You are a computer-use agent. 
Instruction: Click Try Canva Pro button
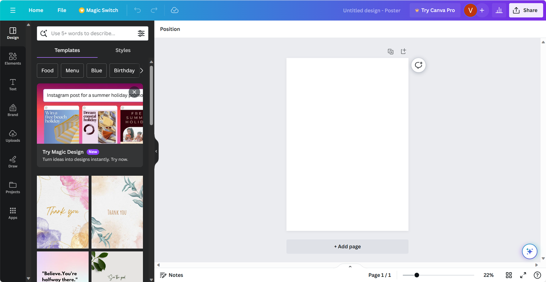435,10
